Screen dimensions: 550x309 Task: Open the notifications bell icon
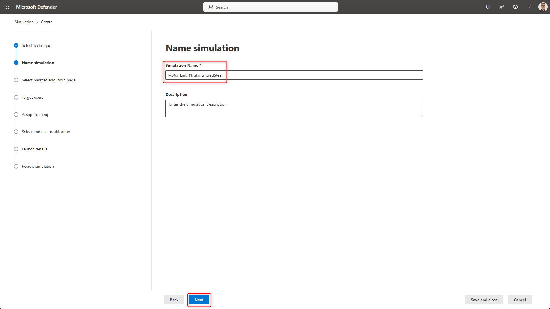pos(488,7)
